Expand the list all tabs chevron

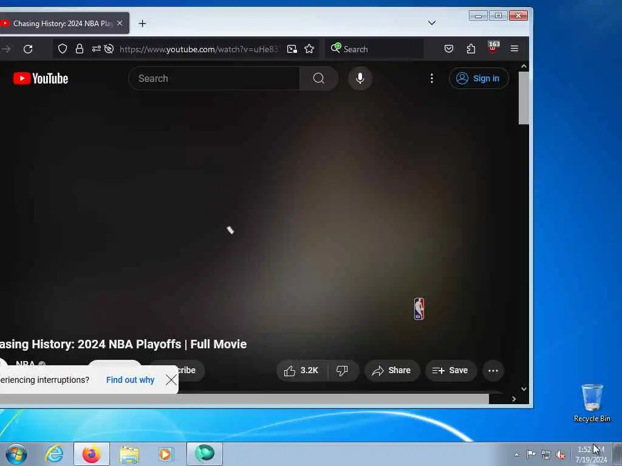(432, 23)
